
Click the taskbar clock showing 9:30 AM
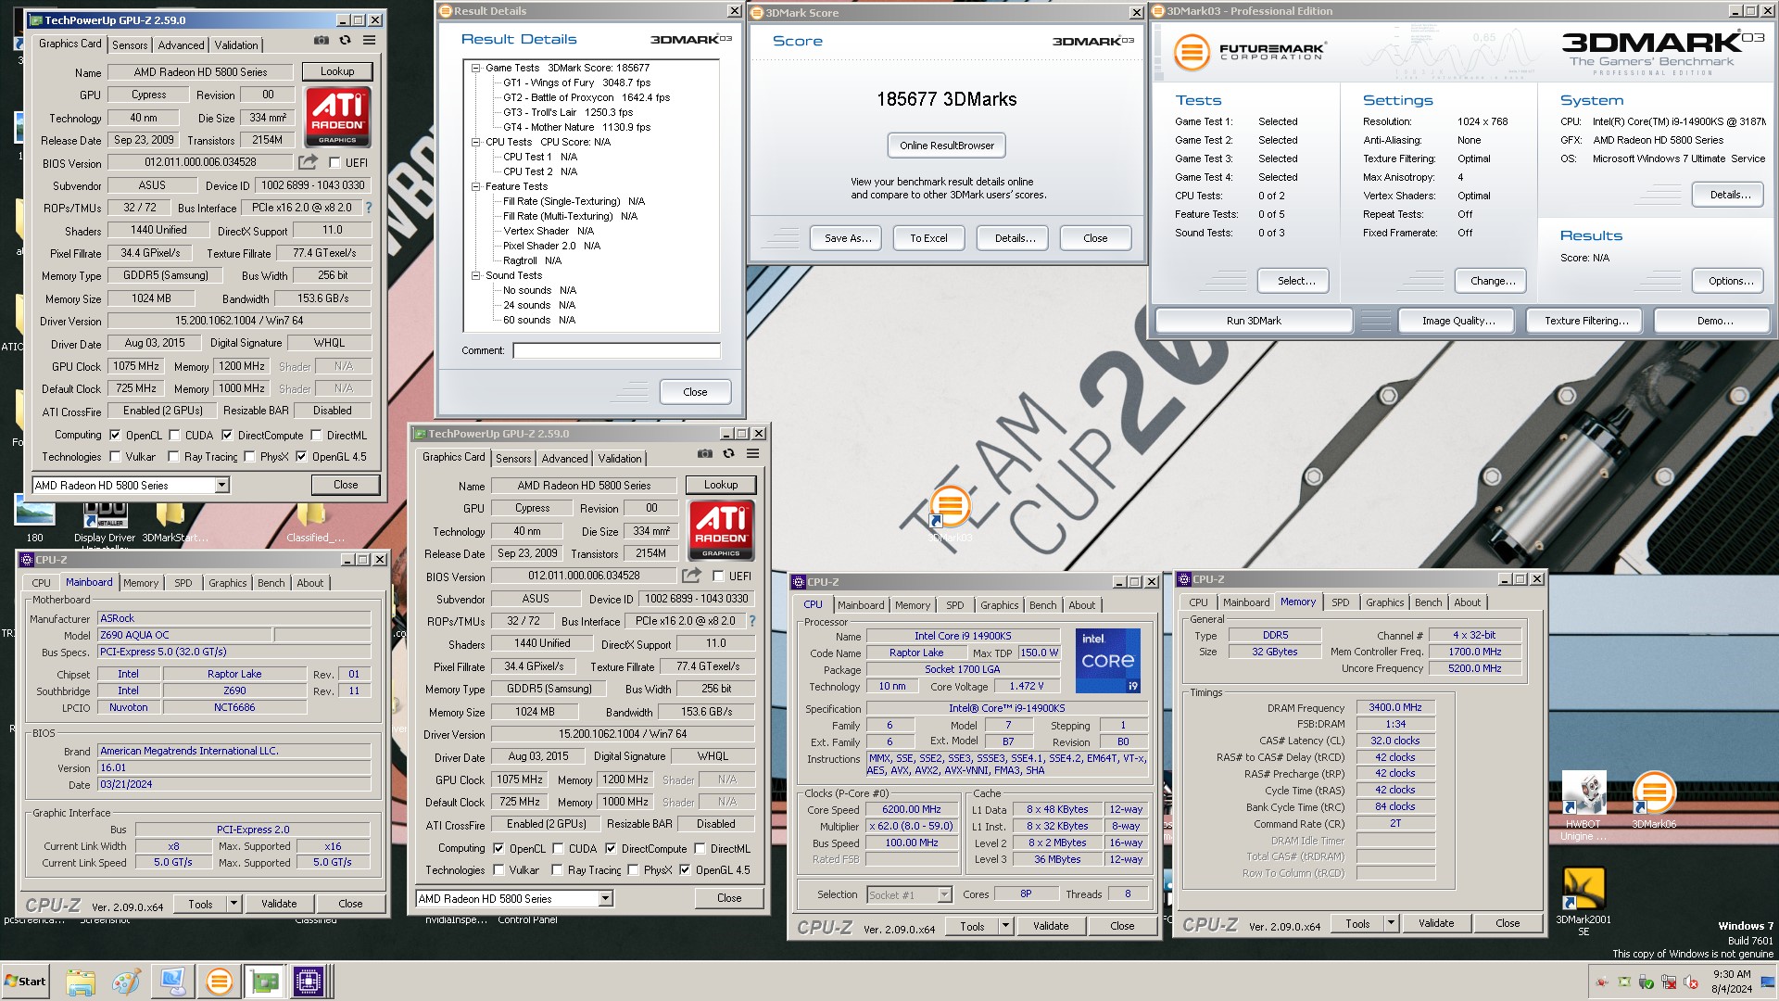pyautogui.click(x=1731, y=982)
